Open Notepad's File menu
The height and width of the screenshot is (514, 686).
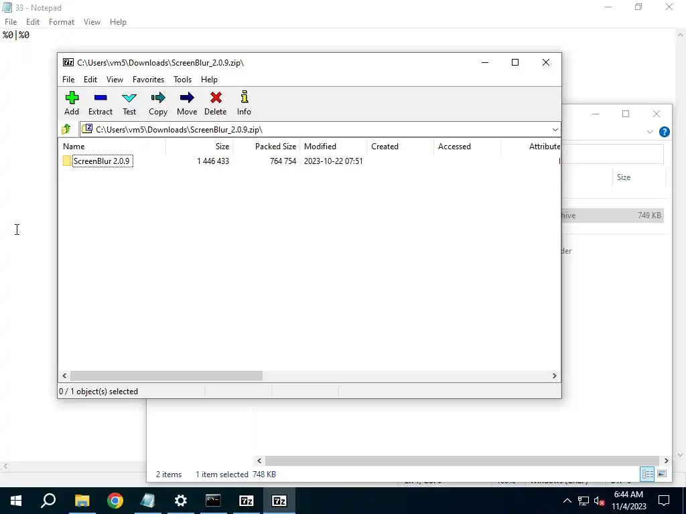point(11,22)
